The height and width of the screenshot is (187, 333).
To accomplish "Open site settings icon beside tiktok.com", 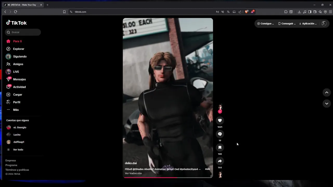I will click(x=71, y=12).
